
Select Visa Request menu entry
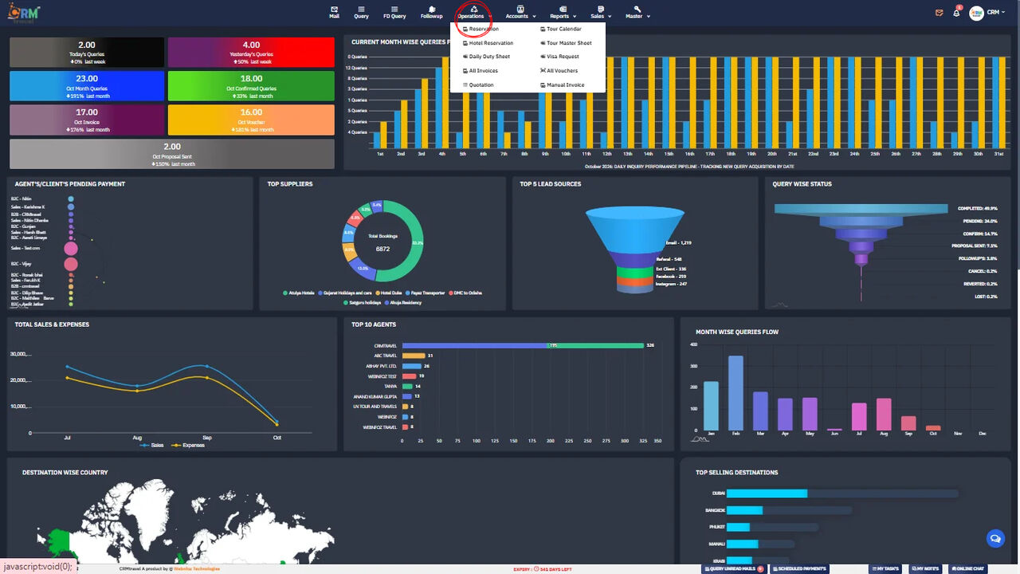pos(559,57)
